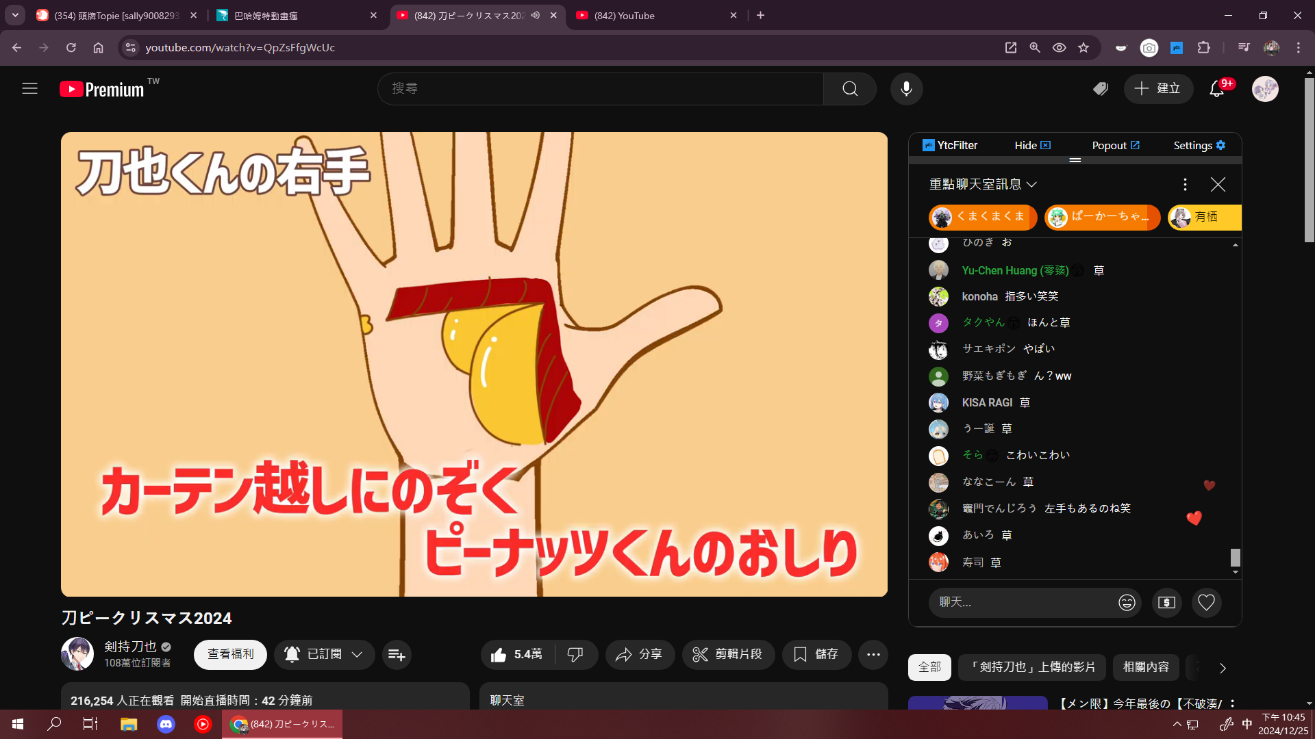Open ぱーかーちゃ pinned Super Chat chip

[x=1102, y=217]
